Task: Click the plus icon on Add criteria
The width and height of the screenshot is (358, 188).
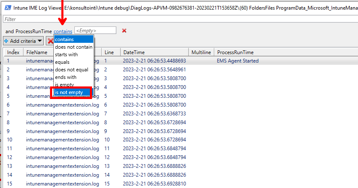Action: 6,41
